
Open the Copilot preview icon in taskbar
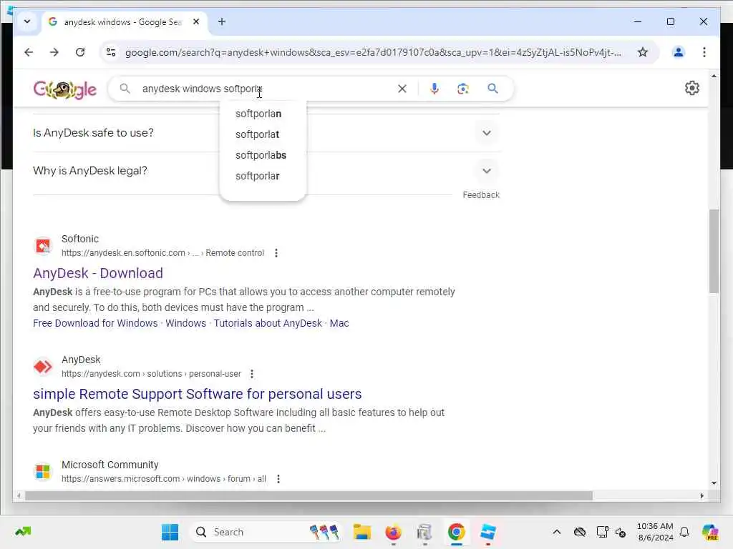coord(710,532)
